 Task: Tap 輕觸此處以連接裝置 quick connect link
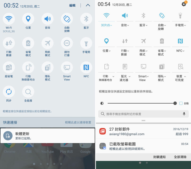pos(78,122)
